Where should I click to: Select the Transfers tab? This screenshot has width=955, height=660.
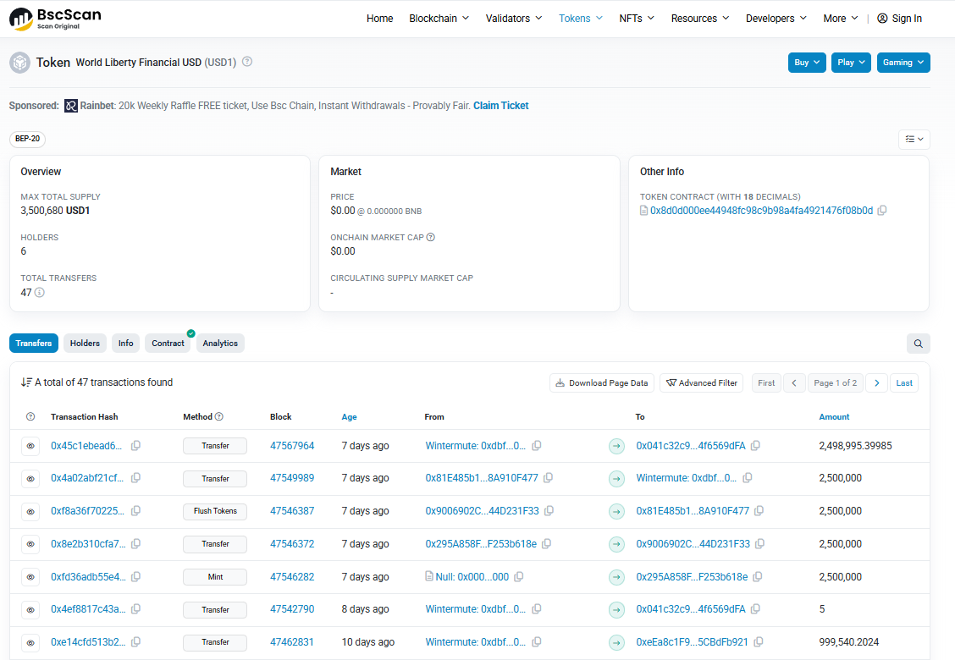click(34, 344)
